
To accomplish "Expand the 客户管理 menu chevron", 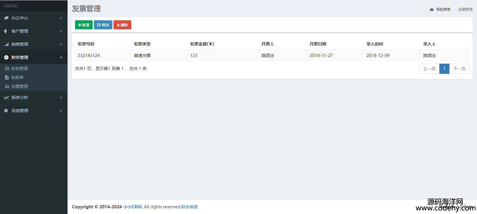I will [61, 31].
